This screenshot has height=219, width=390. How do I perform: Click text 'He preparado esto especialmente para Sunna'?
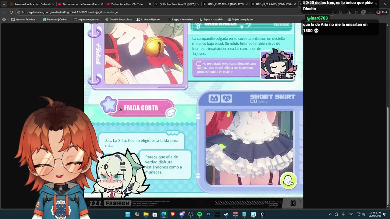tap(226, 68)
